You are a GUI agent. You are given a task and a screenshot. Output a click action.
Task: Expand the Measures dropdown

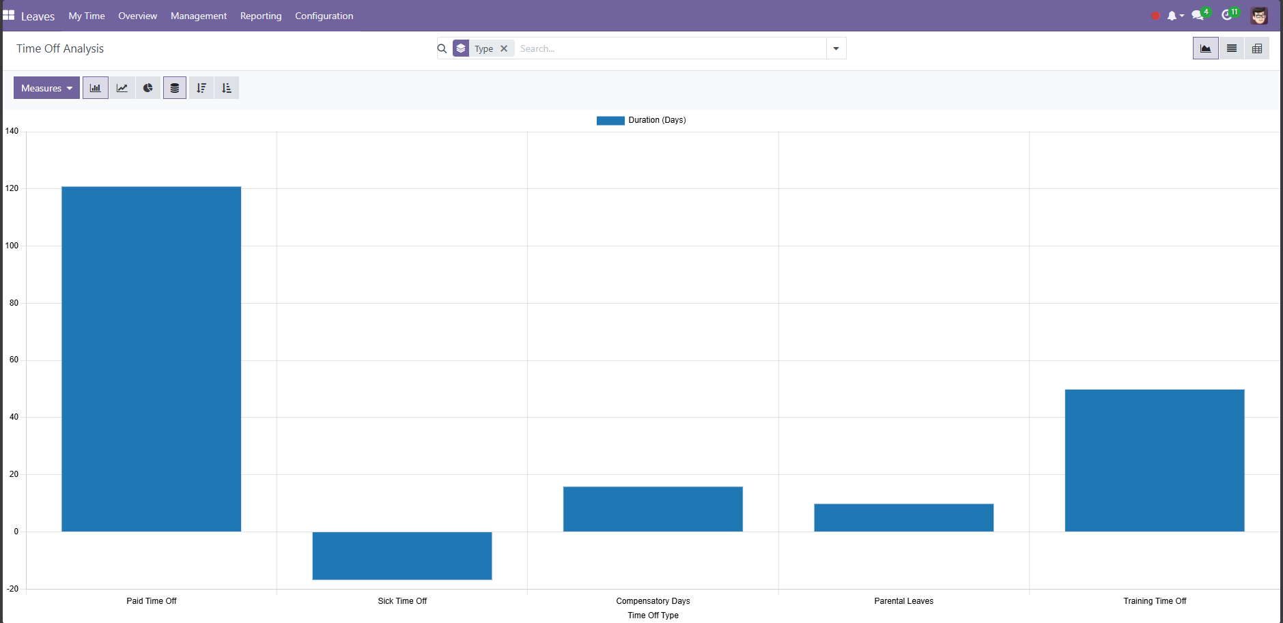tap(46, 88)
